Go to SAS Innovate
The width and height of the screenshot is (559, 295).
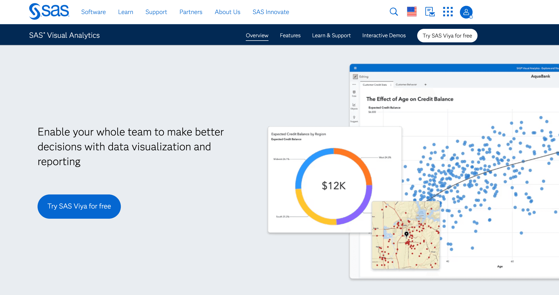271,12
